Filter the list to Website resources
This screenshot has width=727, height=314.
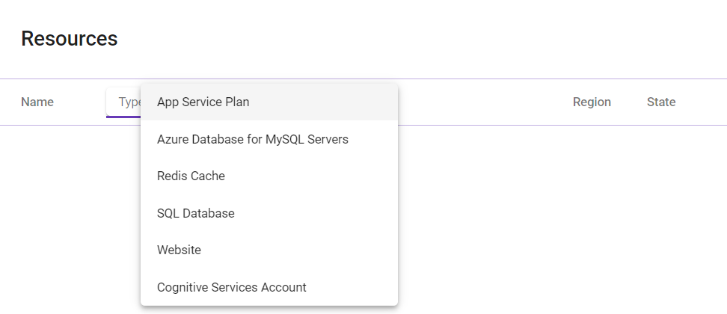(179, 250)
